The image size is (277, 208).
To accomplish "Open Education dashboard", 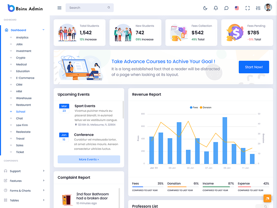I will (23, 71).
